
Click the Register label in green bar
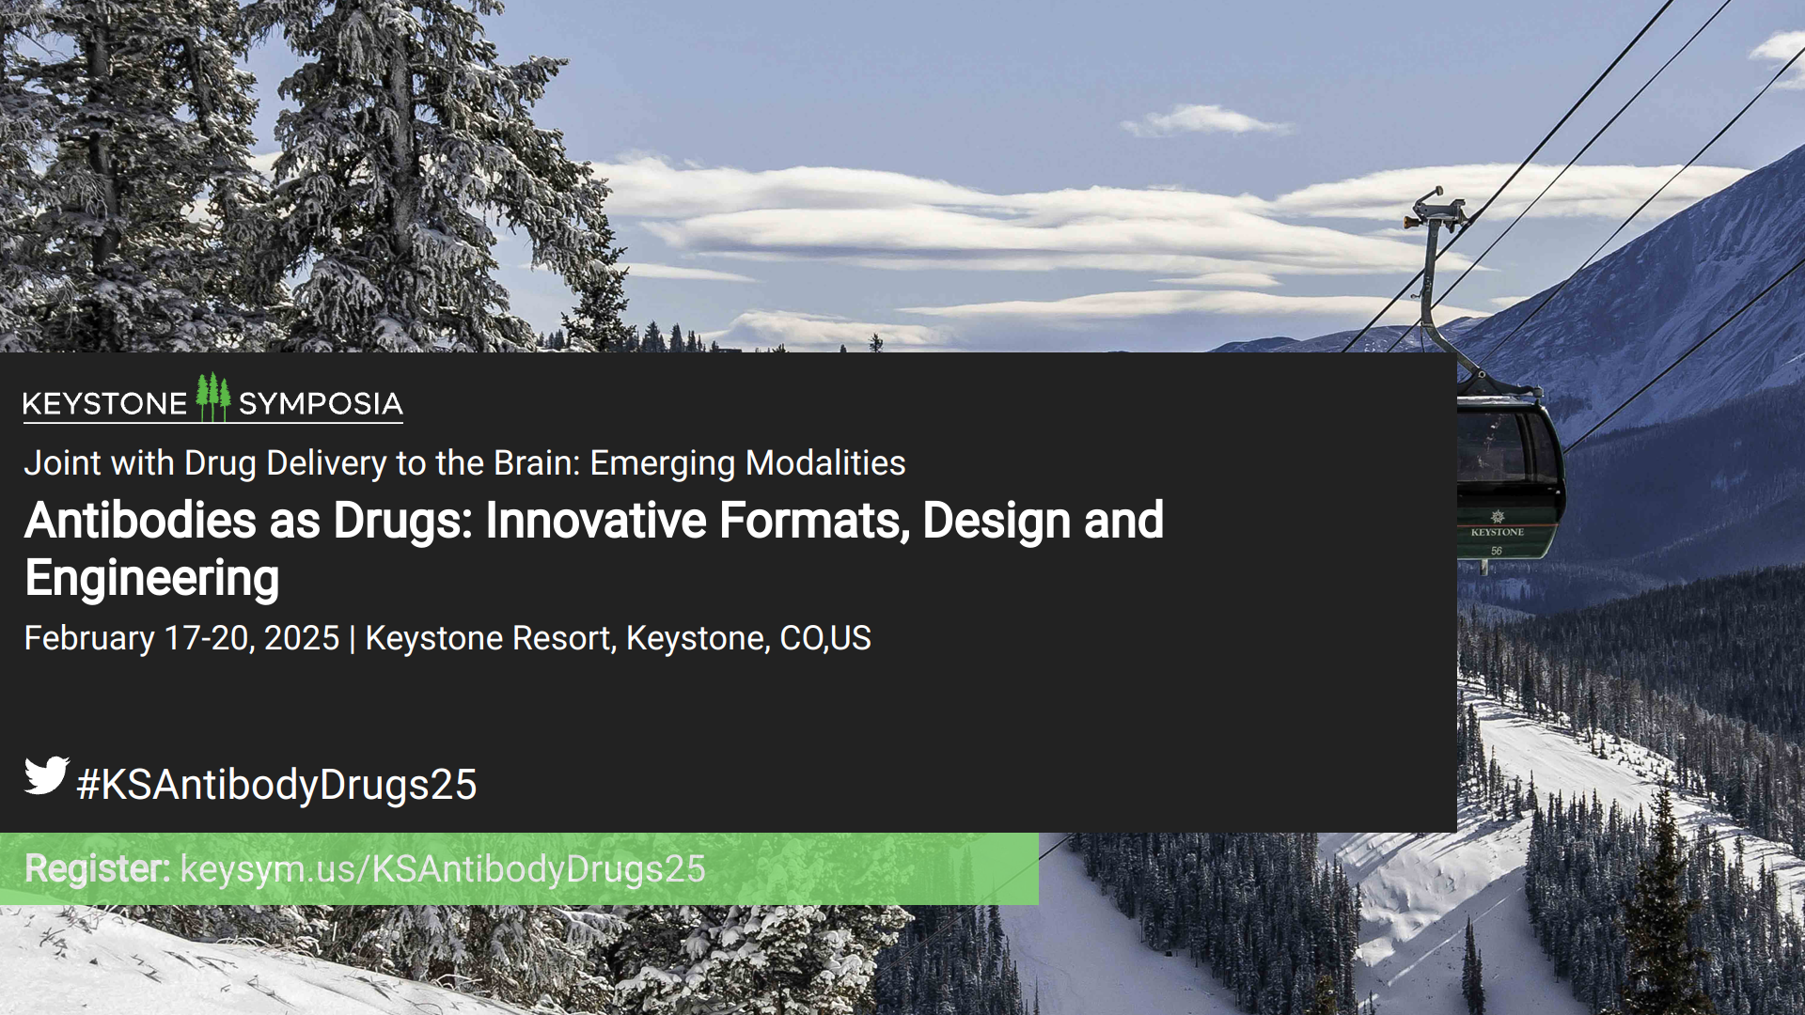(x=97, y=868)
